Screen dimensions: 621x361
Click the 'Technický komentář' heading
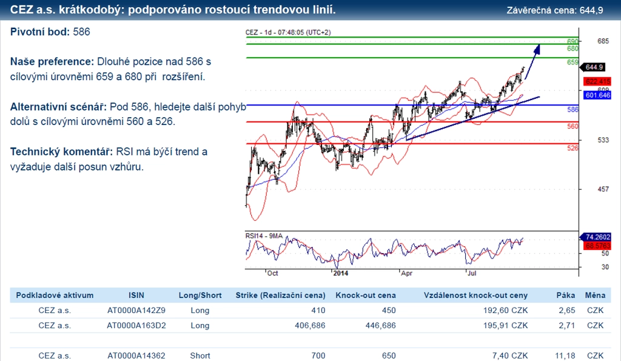coord(61,151)
